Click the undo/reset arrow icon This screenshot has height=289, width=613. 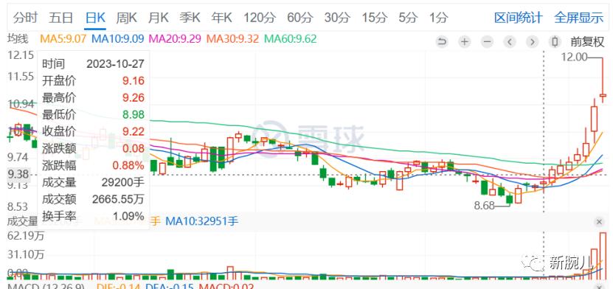pyautogui.click(x=442, y=41)
